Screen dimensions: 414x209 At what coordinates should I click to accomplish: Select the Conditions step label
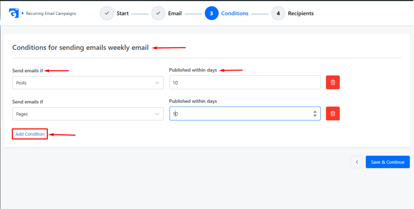coord(235,13)
